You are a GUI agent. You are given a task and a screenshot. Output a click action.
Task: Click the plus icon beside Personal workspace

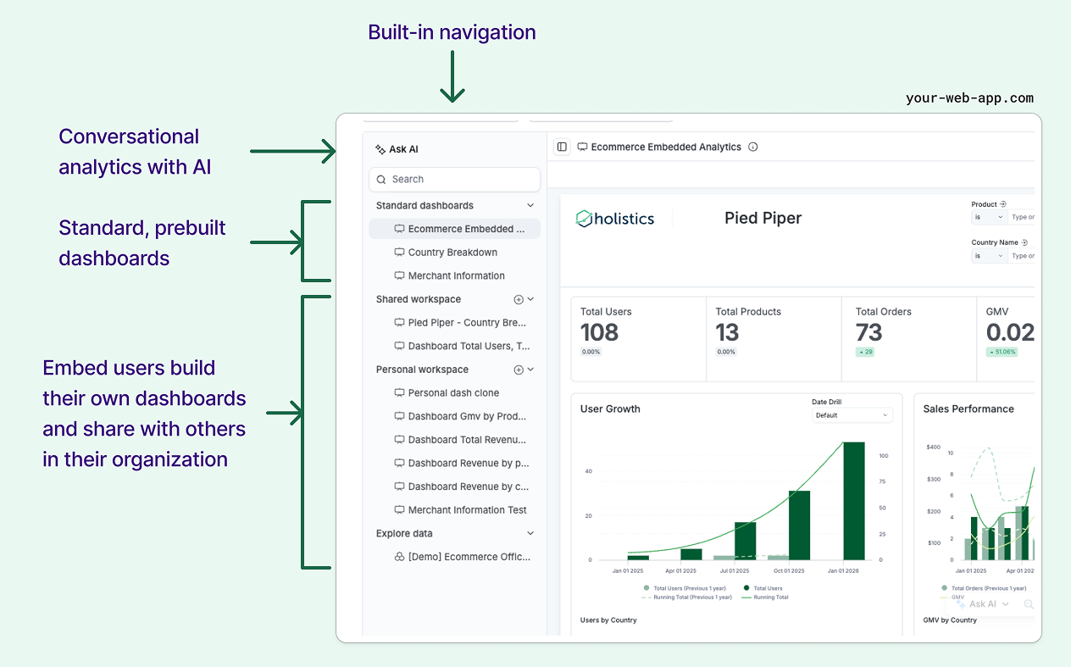click(x=517, y=369)
